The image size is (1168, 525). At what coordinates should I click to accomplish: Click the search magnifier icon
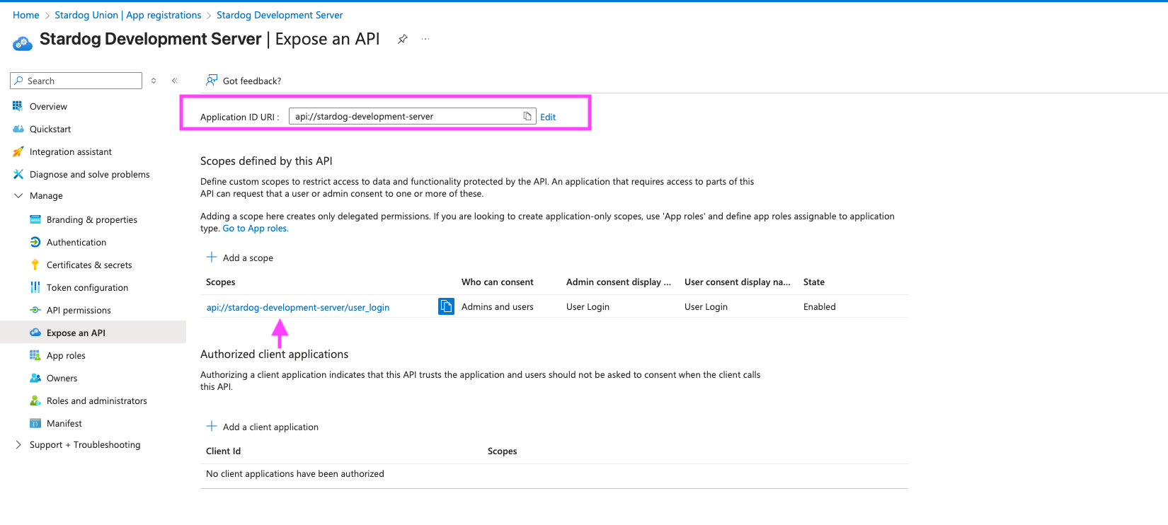coord(19,81)
